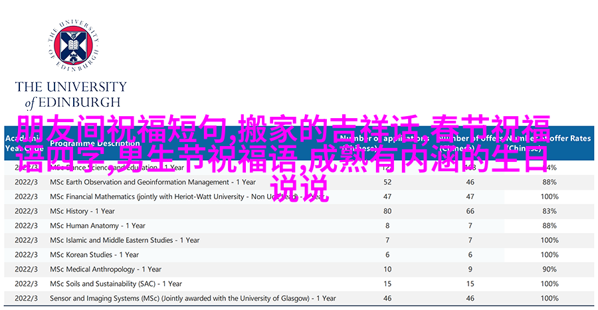Select applications value 52 for Earth Observation
598x310 pixels.
pyautogui.click(x=387, y=182)
